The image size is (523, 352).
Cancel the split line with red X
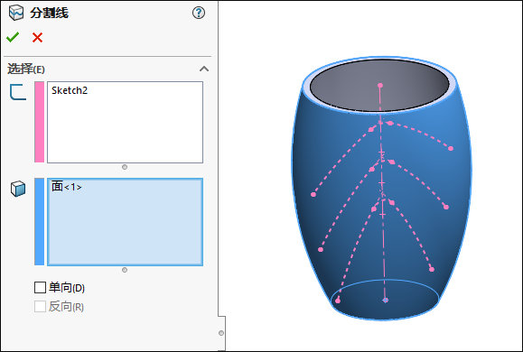click(x=37, y=37)
